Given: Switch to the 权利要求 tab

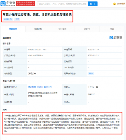Looking at the screenshot, I should point(62,29).
